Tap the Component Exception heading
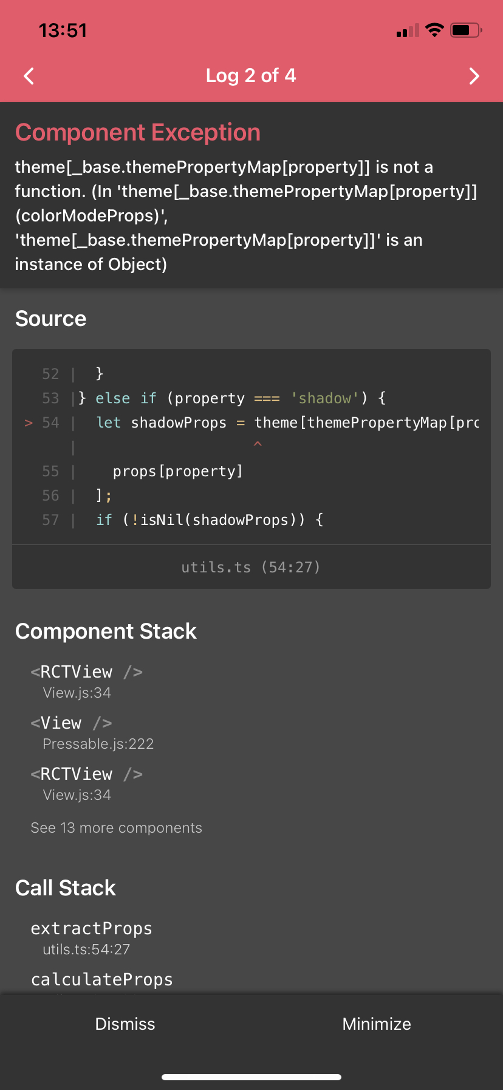The height and width of the screenshot is (1090, 503). [x=138, y=133]
